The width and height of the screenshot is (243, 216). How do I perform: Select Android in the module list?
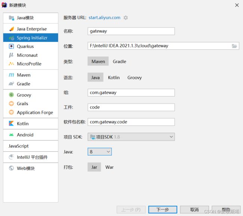pos(31,135)
